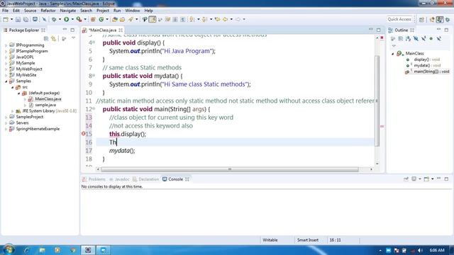Open the Debug button dropdown arrow
This screenshot has width=454, height=255.
(x=60, y=19)
